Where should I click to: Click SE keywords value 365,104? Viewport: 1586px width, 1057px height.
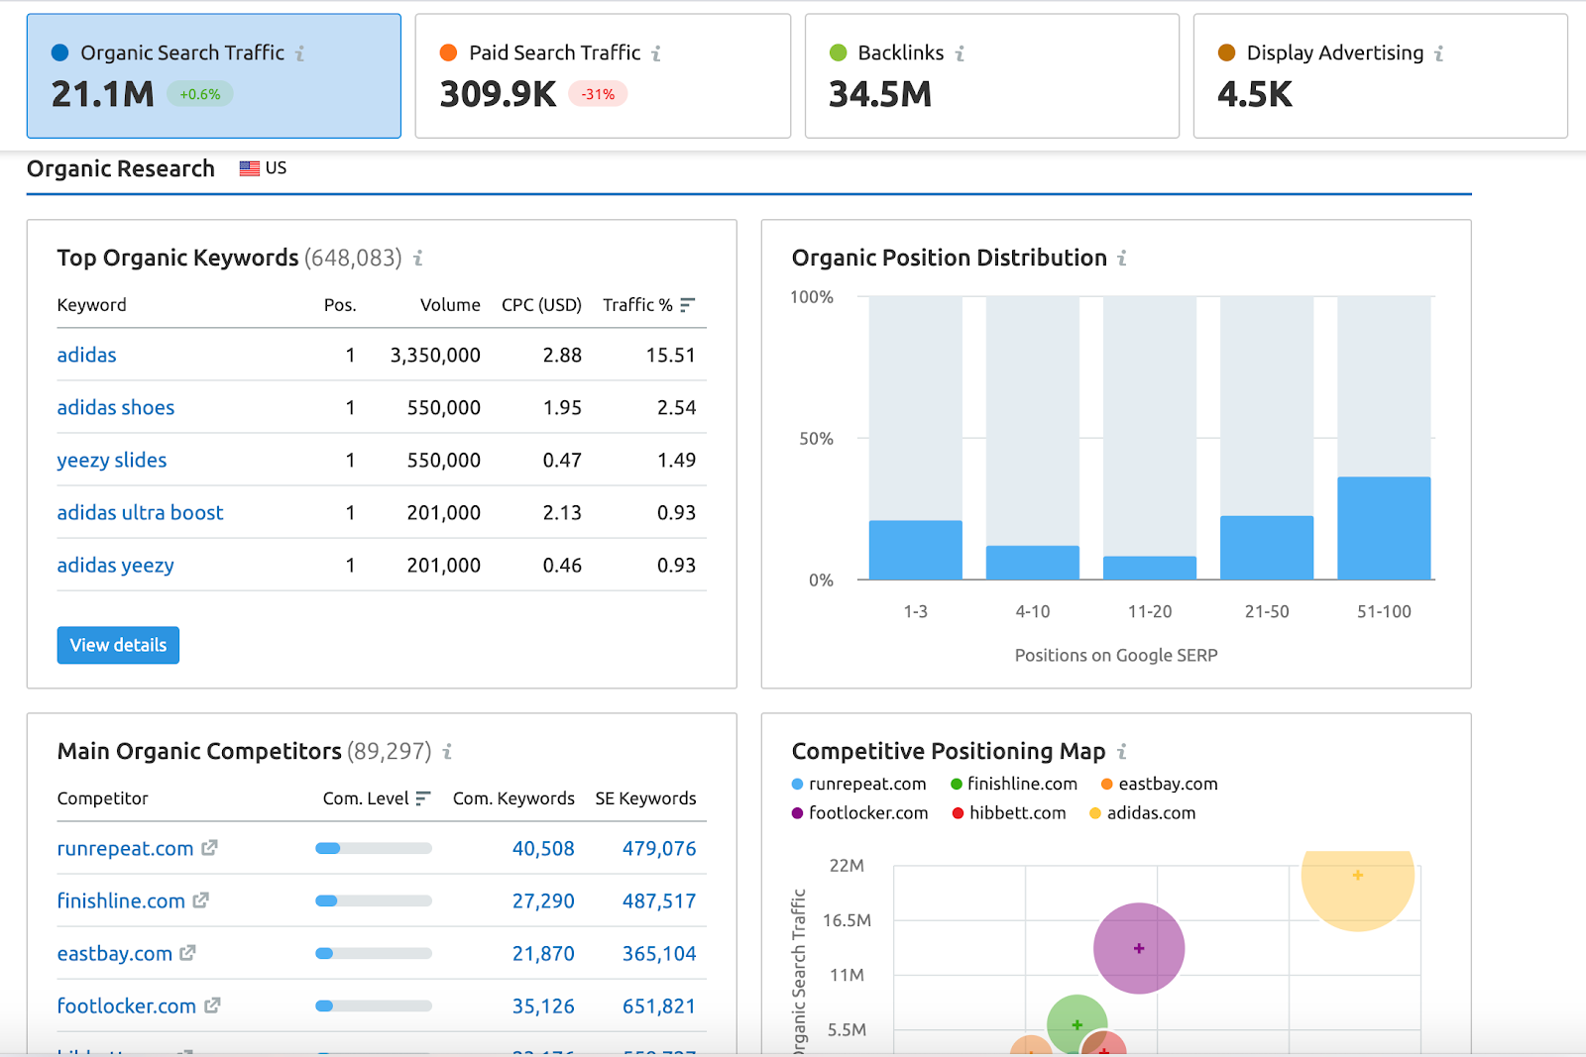coord(659,953)
